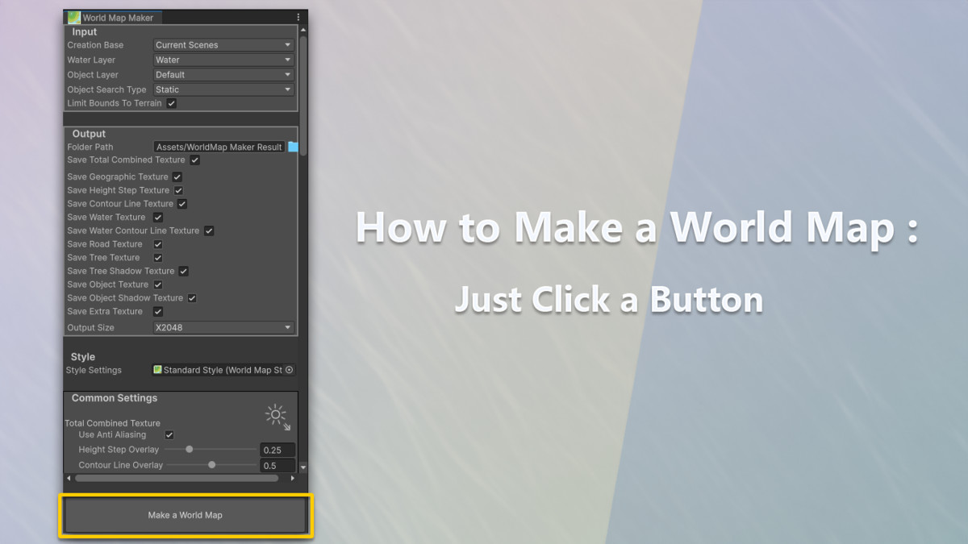Click the Style Settings label
This screenshot has width=968, height=544.
[94, 370]
